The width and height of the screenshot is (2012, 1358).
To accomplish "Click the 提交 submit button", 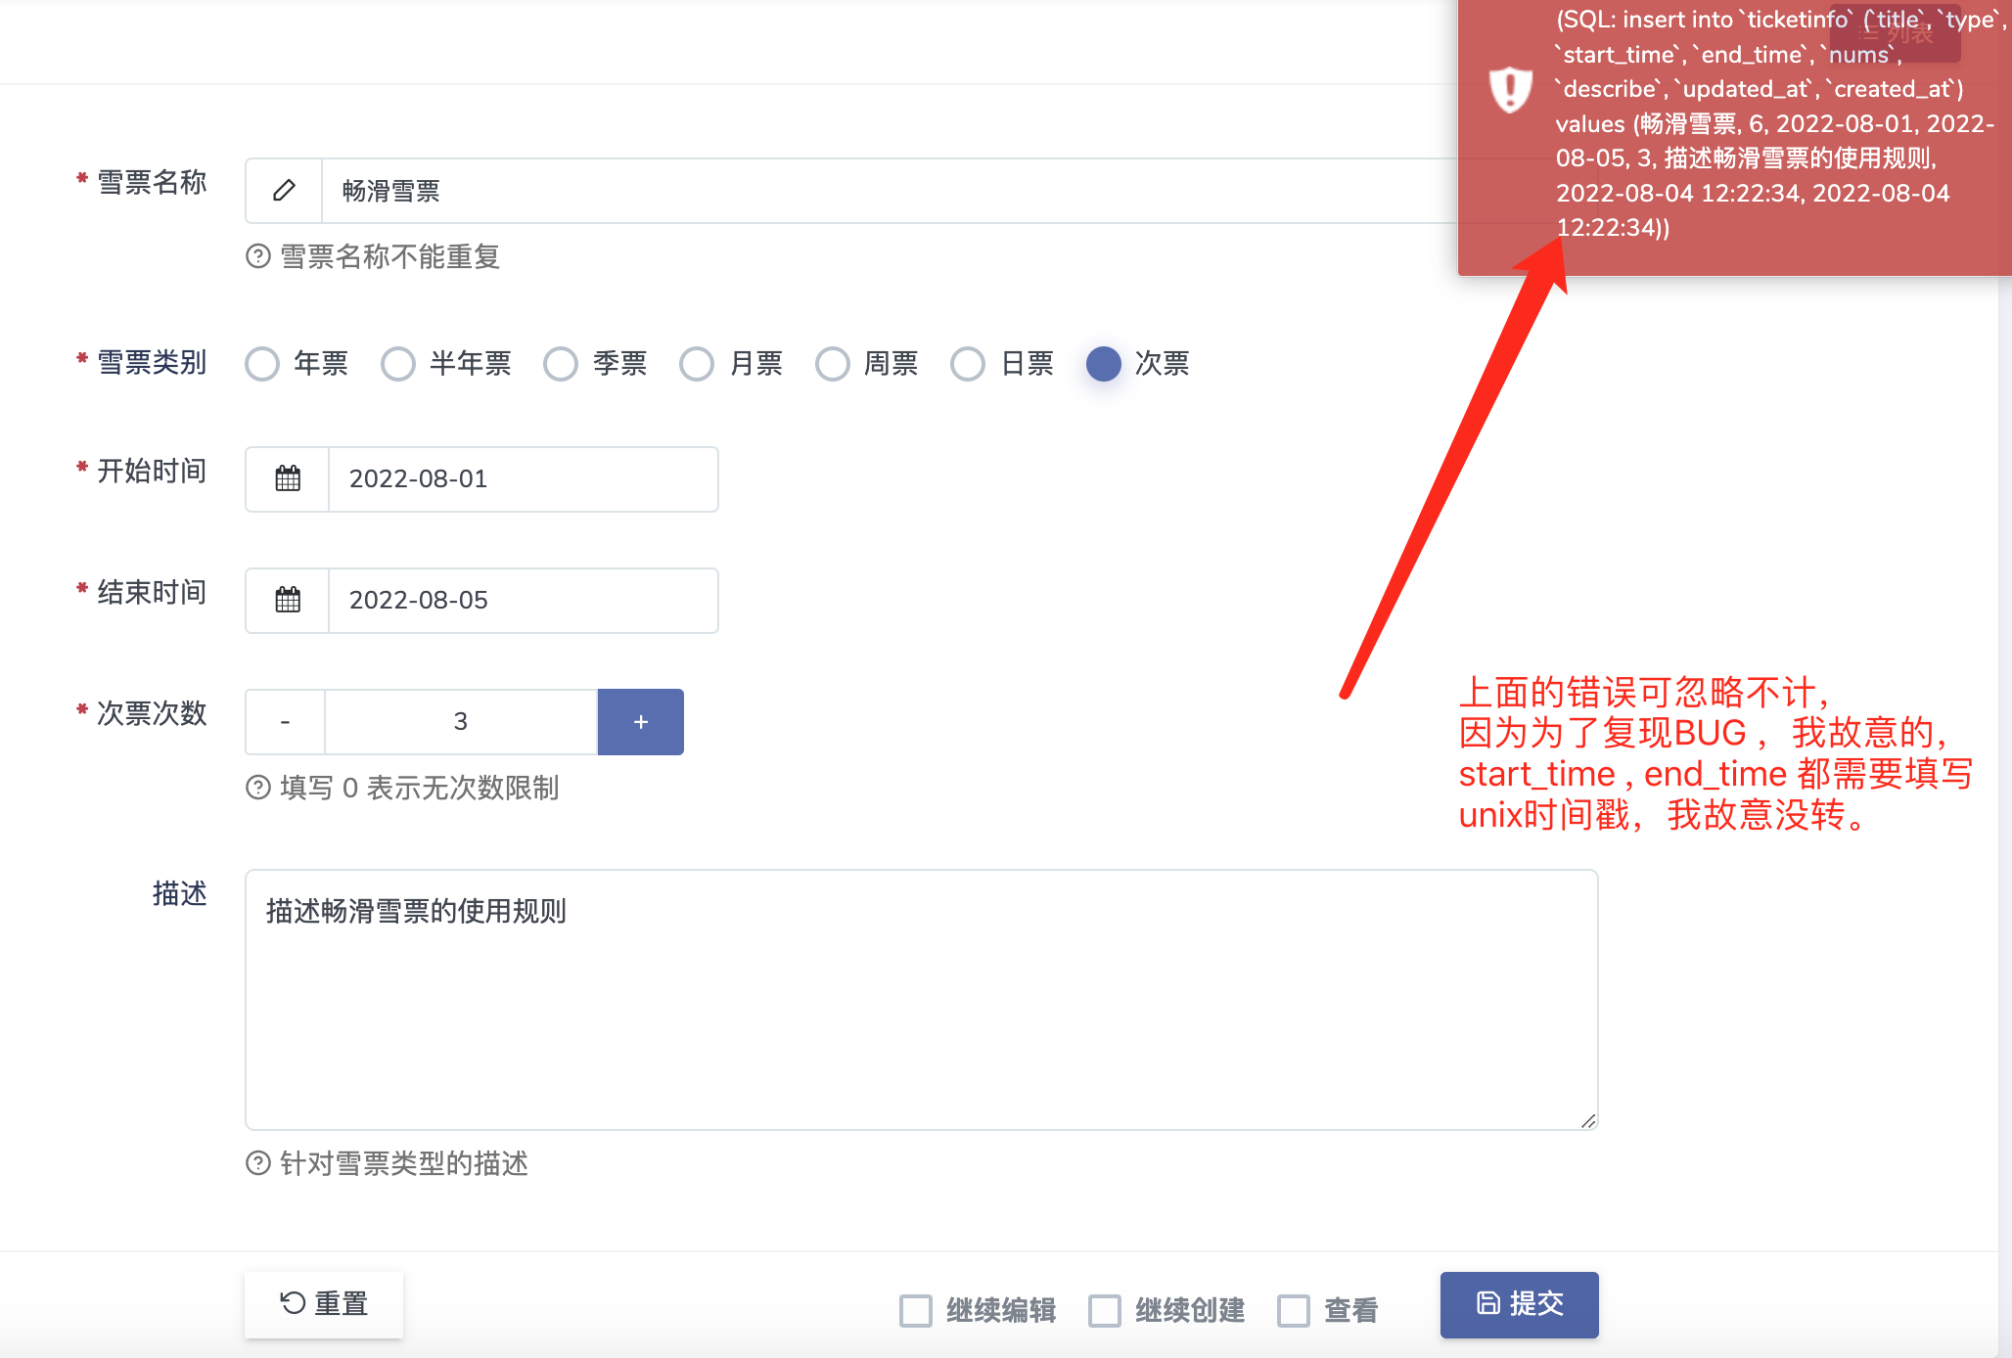I will (1520, 1304).
